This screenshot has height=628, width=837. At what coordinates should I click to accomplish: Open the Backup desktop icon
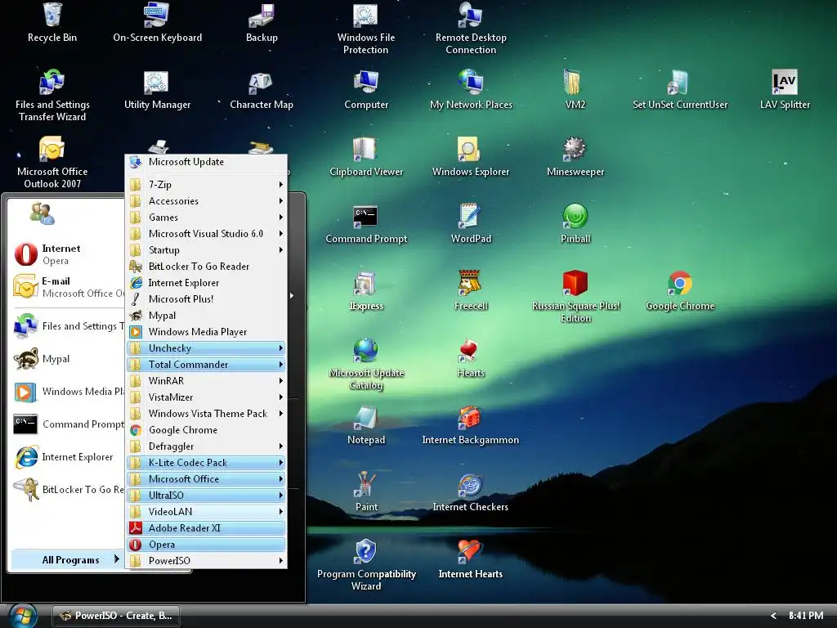262,22
